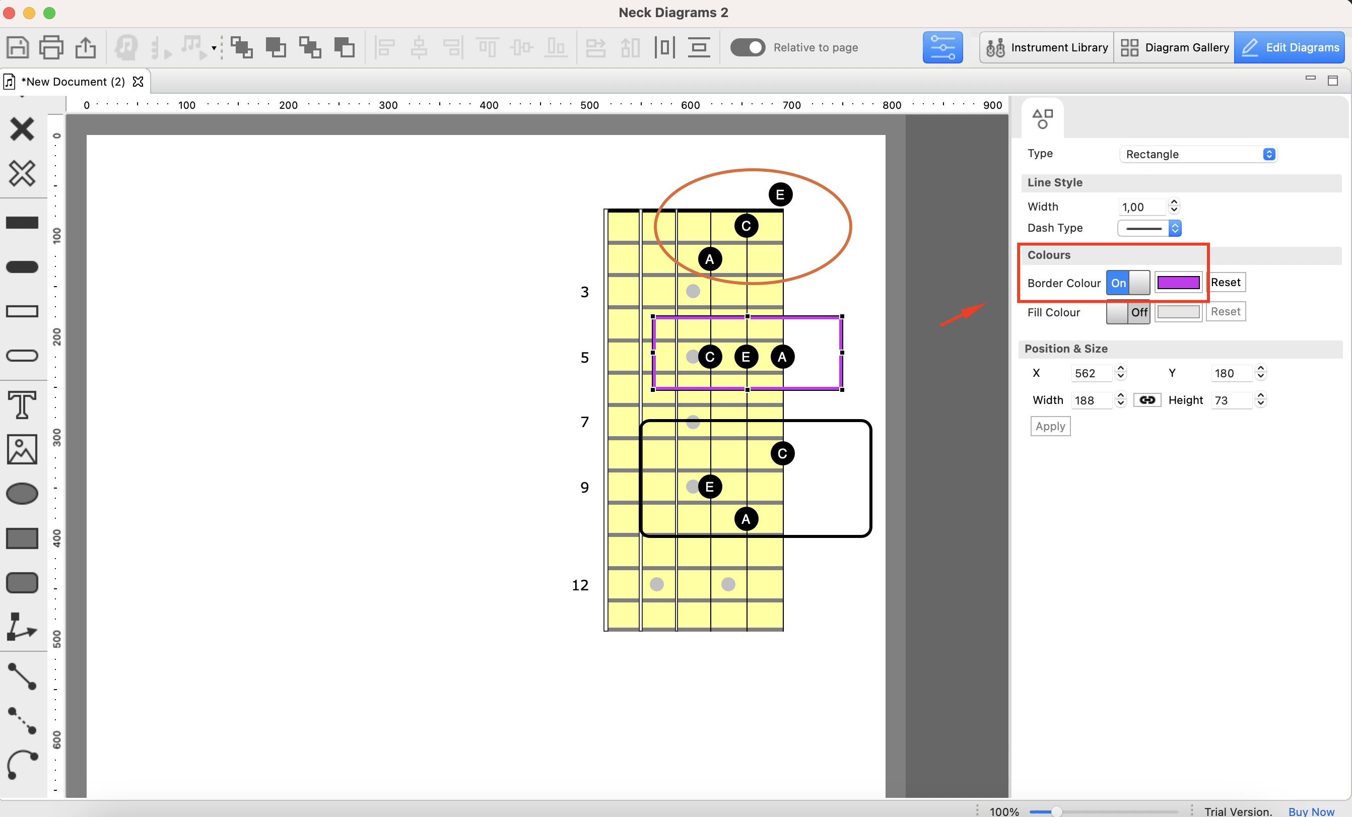The image size is (1352, 817).
Task: Click the align top edges icon
Action: (487, 48)
